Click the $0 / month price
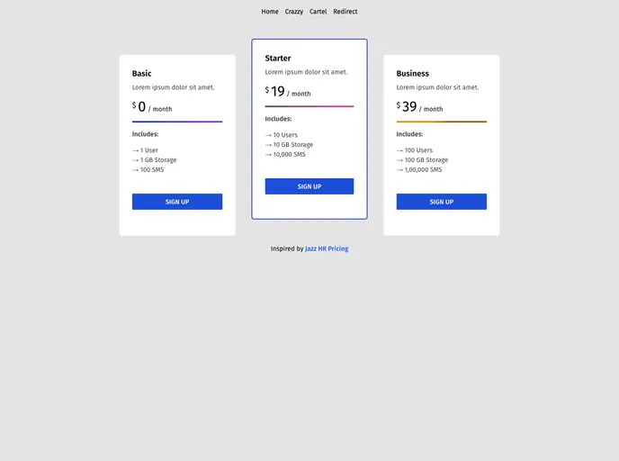The height and width of the screenshot is (461, 619). click(x=152, y=107)
